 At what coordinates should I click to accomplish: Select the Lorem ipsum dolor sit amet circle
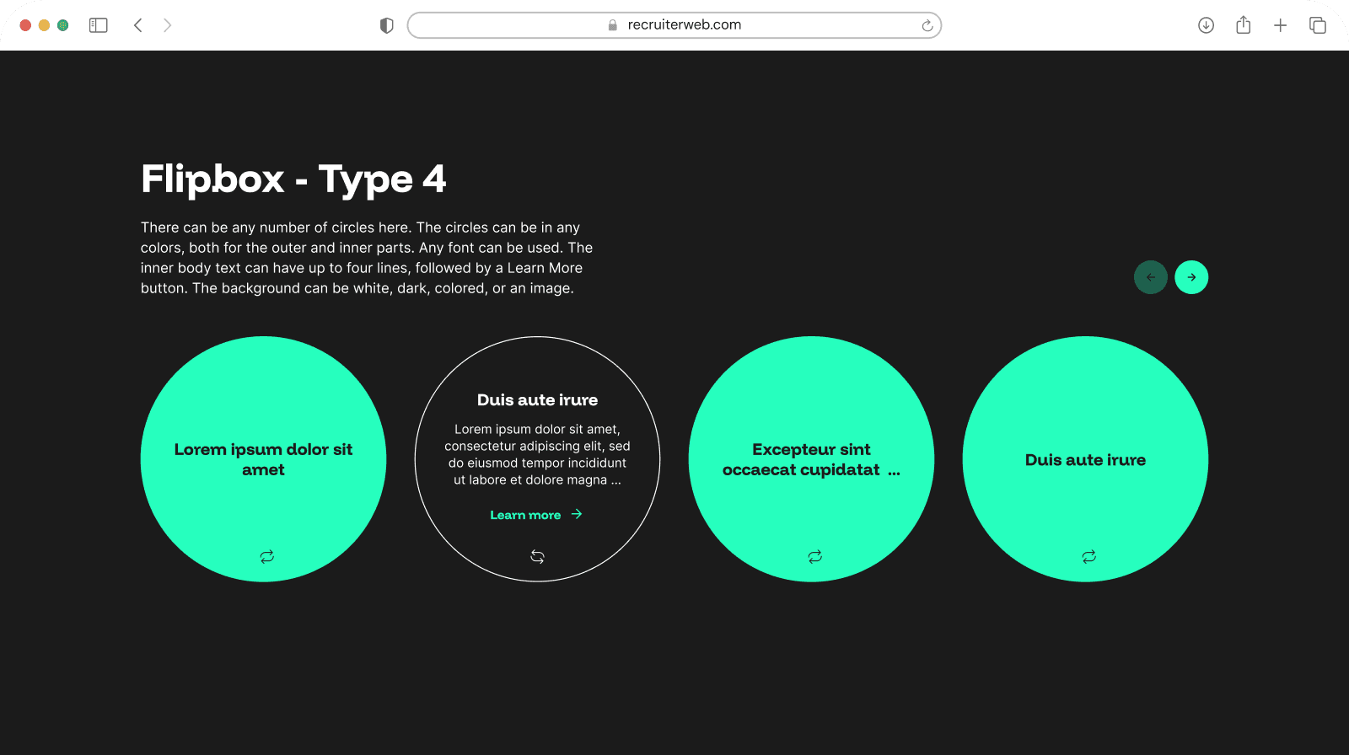click(263, 459)
